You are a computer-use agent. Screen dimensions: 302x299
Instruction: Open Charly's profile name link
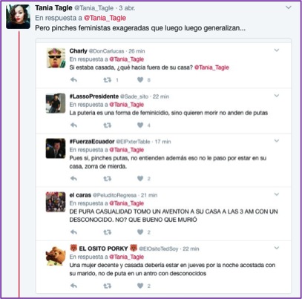[x=78, y=51]
